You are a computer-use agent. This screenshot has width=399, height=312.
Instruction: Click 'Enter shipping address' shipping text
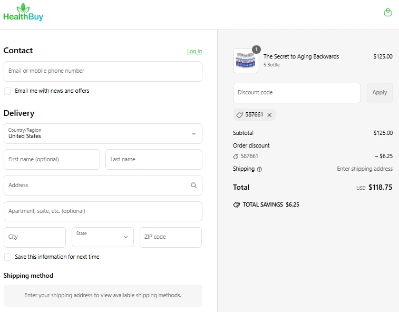pyautogui.click(x=365, y=169)
